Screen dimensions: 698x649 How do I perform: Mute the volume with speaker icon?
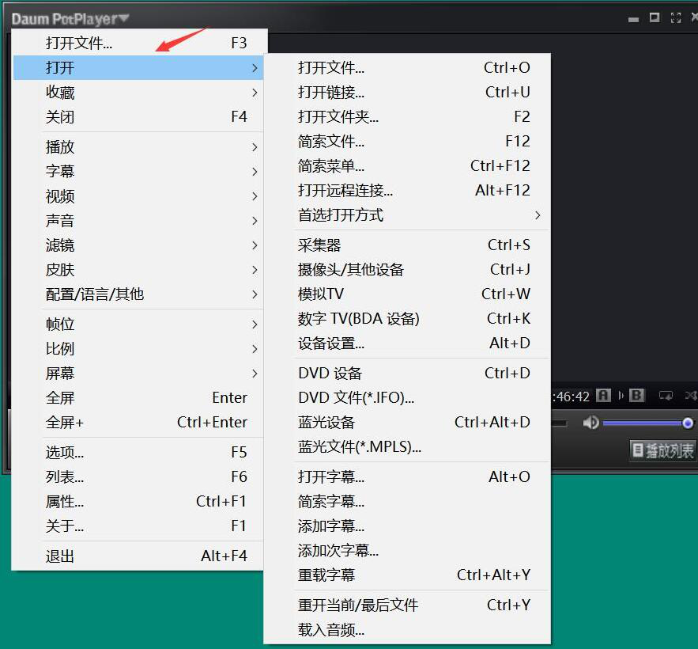point(591,423)
